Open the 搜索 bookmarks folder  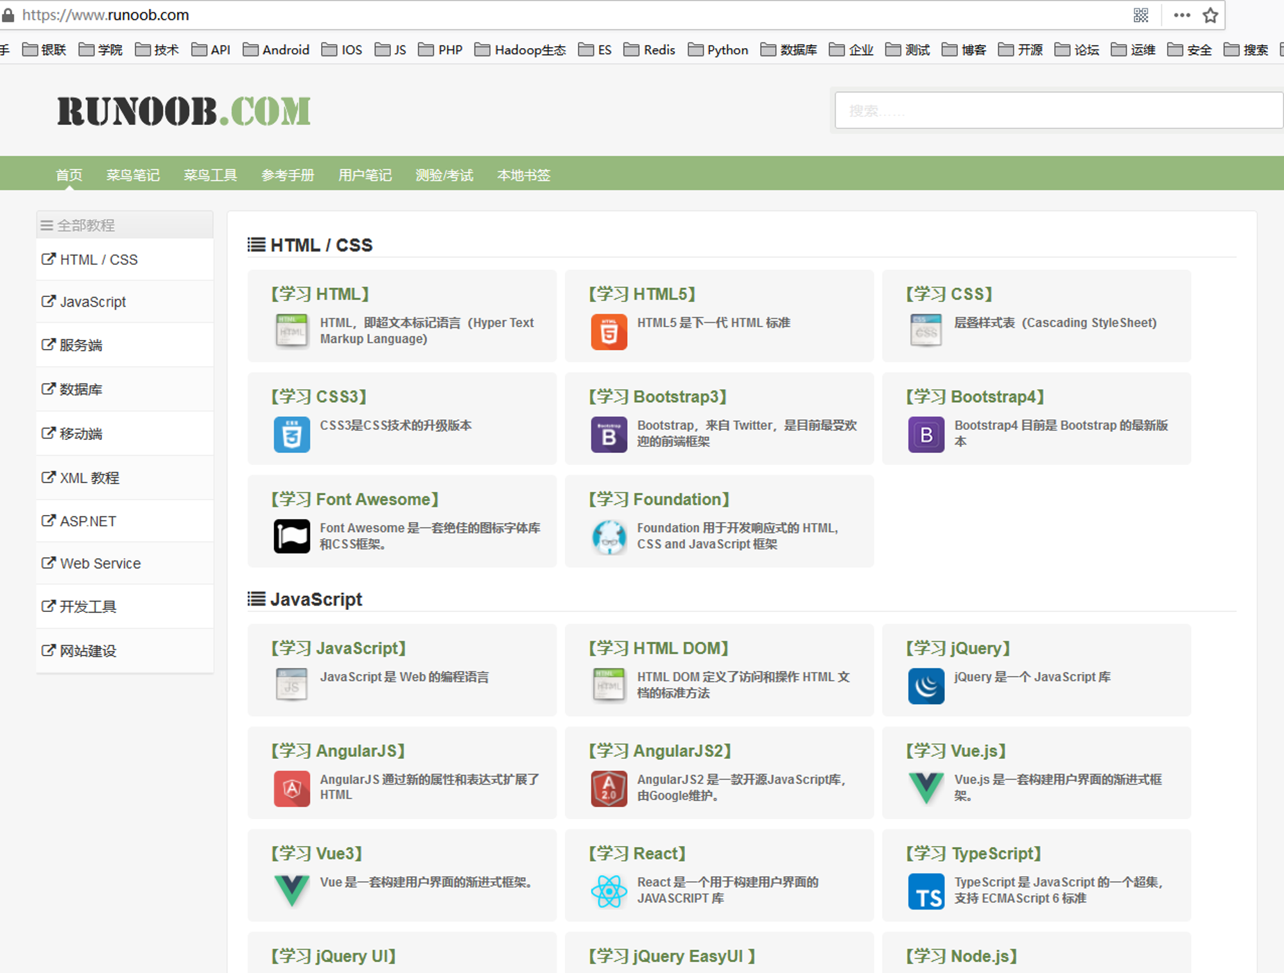(1246, 50)
